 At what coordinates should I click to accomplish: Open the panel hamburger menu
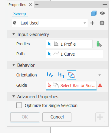tap(105, 5)
